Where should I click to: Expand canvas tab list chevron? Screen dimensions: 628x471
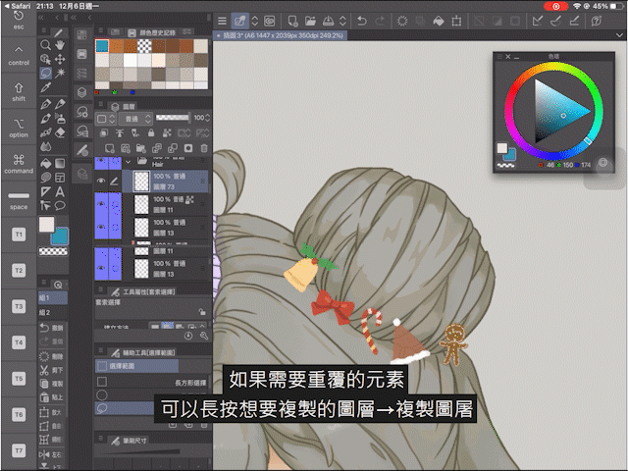click(x=619, y=35)
